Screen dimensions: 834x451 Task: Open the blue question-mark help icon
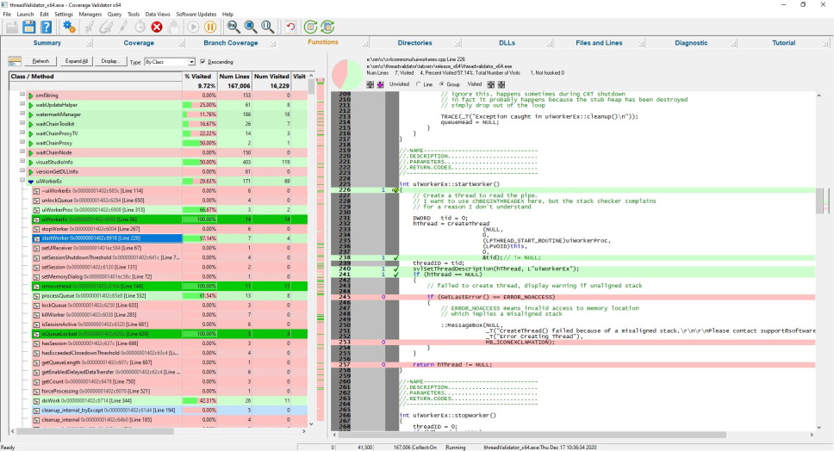tap(47, 27)
